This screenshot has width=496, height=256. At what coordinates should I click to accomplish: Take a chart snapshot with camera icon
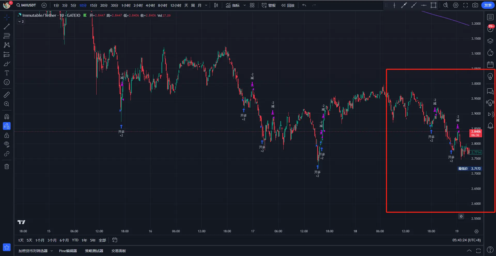pos(475,5)
